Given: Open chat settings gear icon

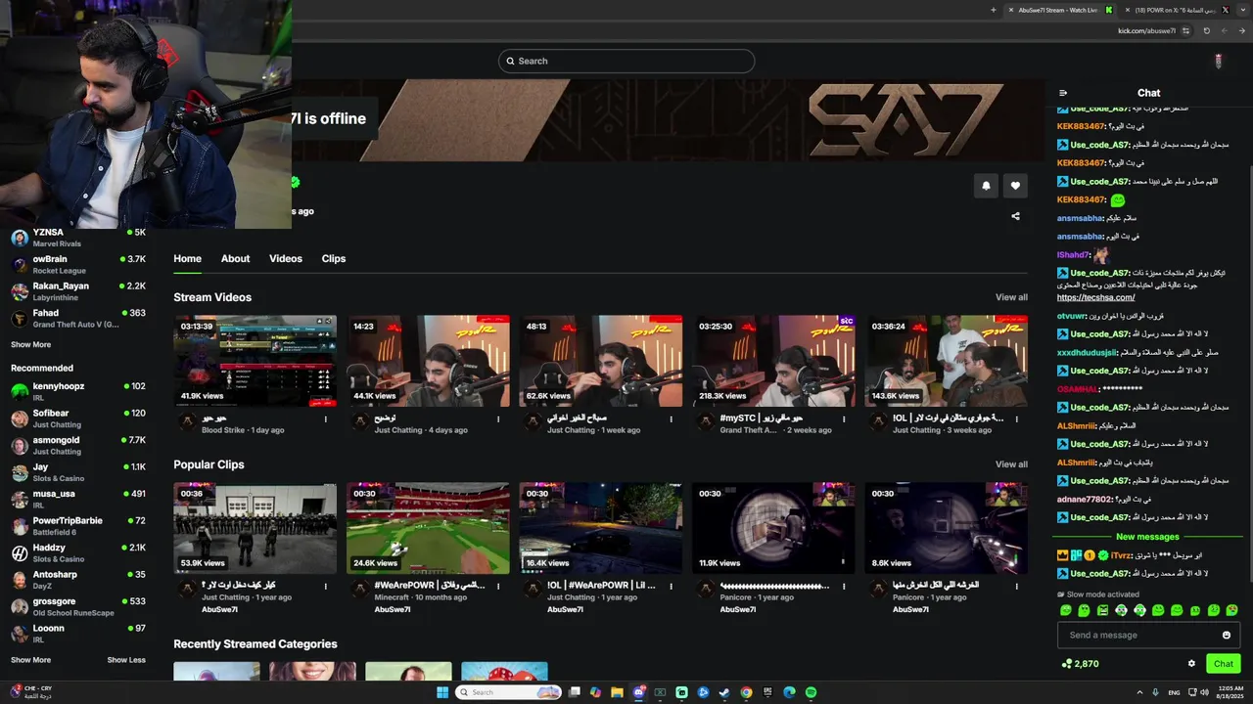Looking at the screenshot, I should tap(1191, 663).
